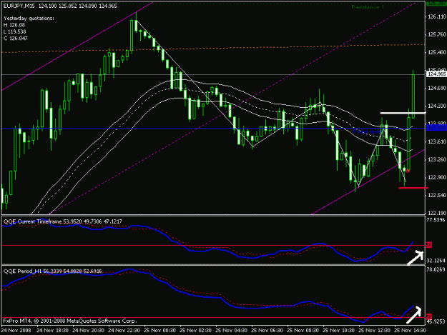The height and width of the screenshot is (335, 447).
Task: Click the '24 Nov 2008' time axis label
Action: tap(16, 331)
